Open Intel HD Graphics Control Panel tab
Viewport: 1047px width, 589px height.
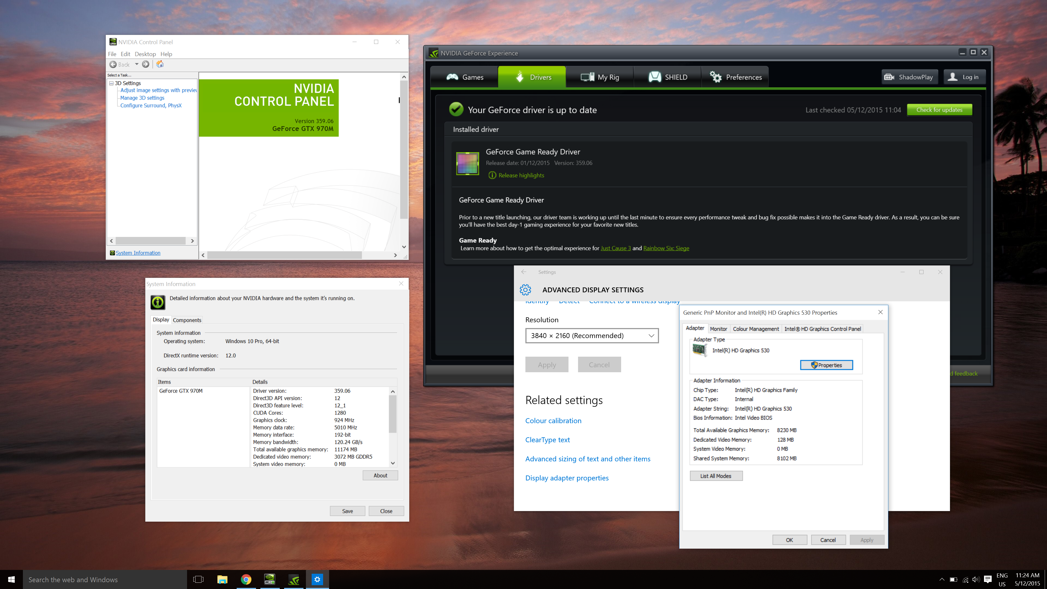tap(823, 329)
